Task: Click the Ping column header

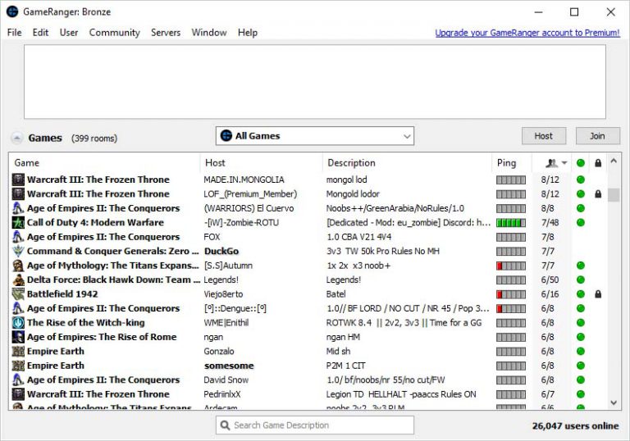Action: pyautogui.click(x=507, y=163)
